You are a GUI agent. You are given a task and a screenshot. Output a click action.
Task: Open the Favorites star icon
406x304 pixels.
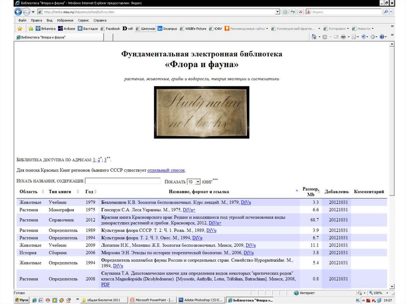click(19, 29)
